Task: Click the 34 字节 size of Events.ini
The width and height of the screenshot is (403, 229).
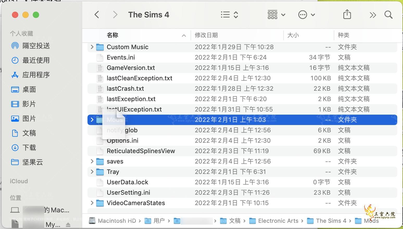Action: tap(319, 57)
